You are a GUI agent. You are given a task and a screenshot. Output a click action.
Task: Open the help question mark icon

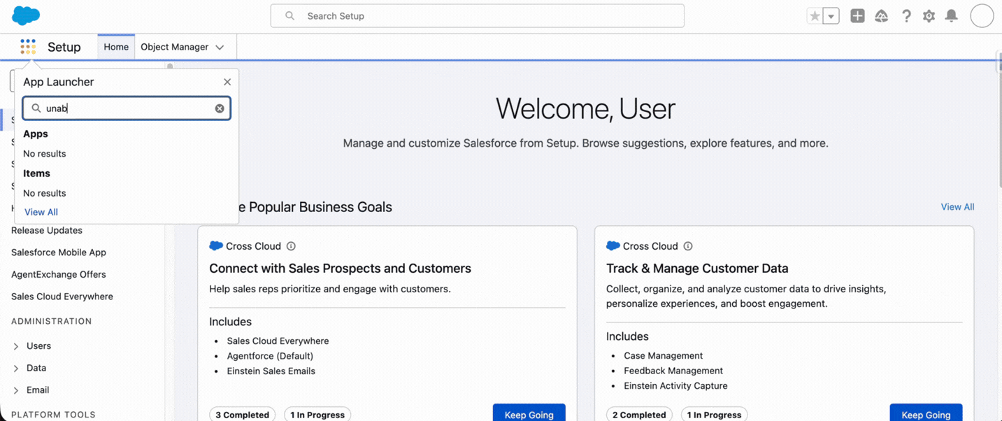(x=906, y=16)
